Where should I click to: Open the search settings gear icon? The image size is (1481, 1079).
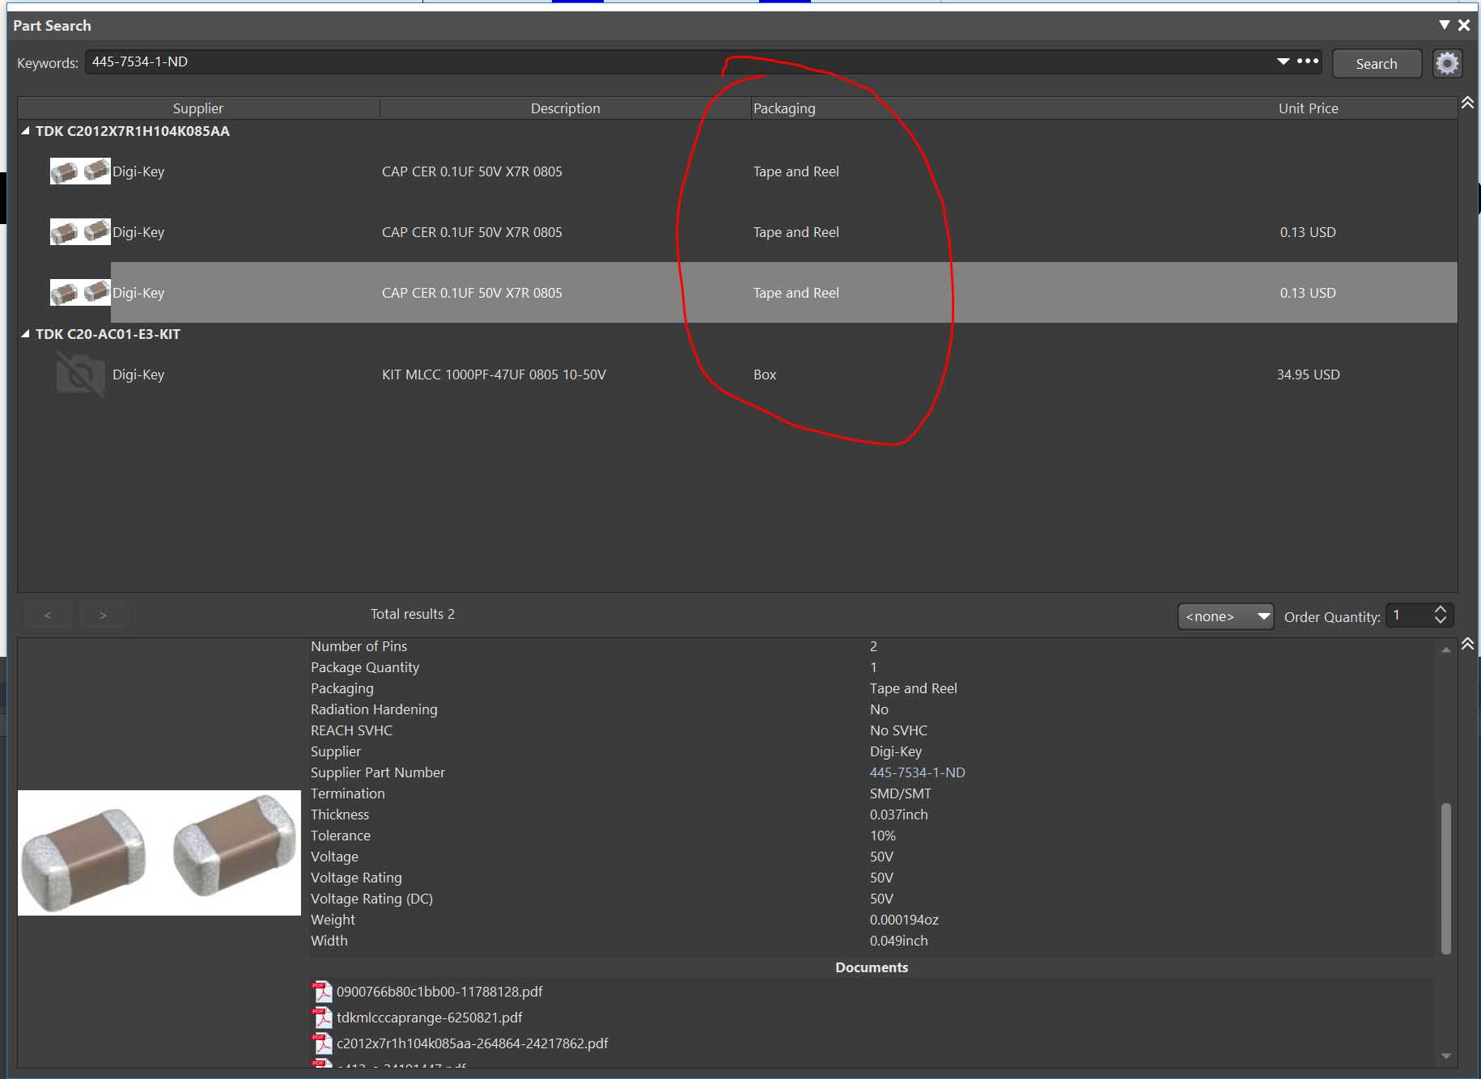point(1447,63)
